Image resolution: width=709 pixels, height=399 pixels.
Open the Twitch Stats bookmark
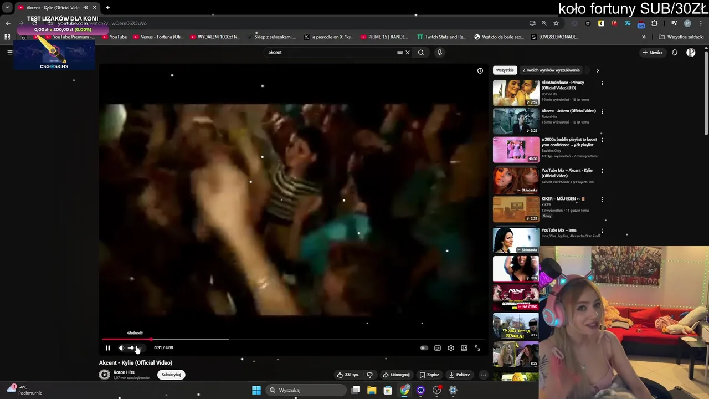point(441,37)
